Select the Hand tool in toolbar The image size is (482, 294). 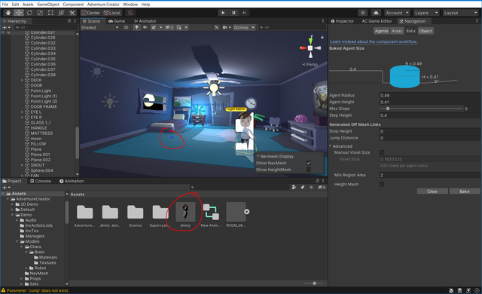pos(8,13)
